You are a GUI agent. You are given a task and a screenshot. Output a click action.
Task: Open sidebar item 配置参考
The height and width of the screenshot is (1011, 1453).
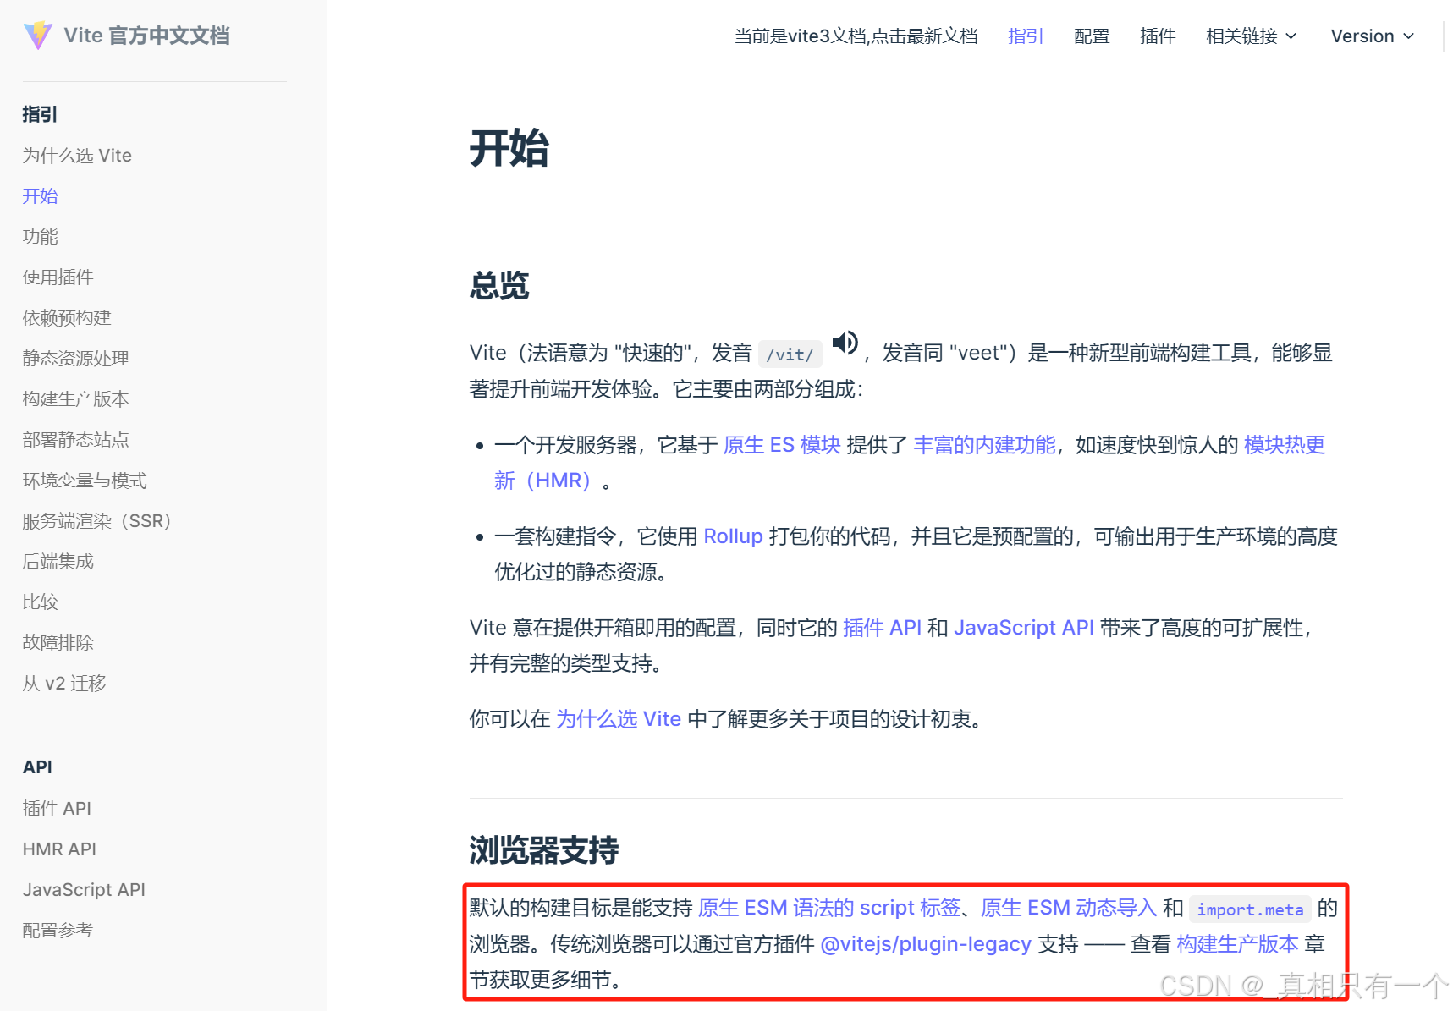(x=58, y=931)
